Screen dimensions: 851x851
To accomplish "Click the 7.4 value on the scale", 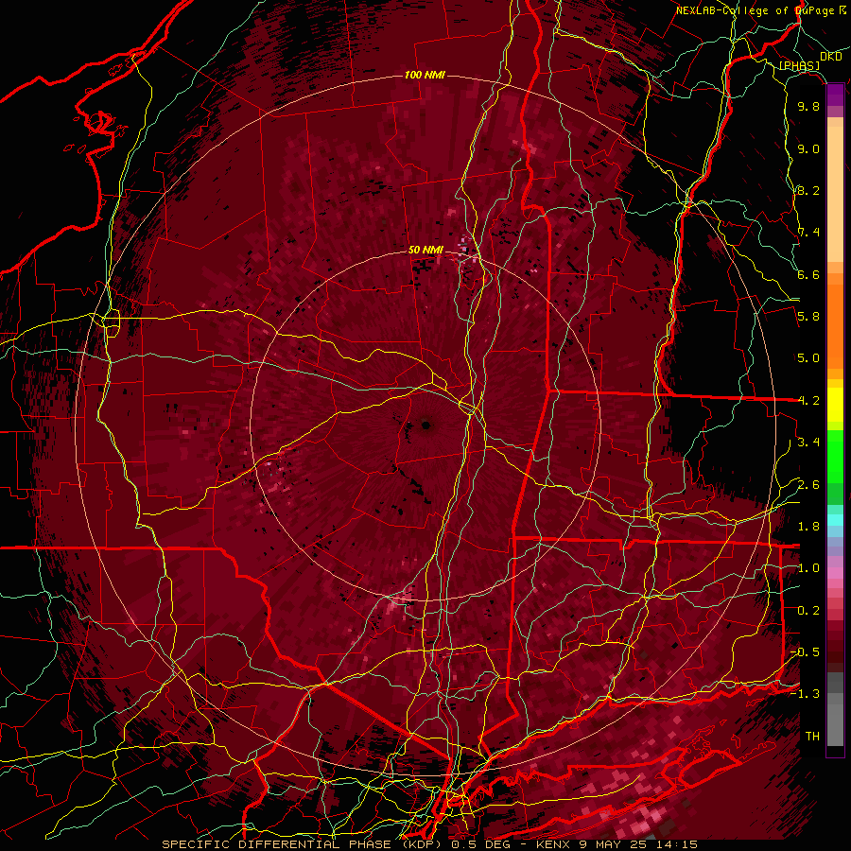I will click(x=808, y=233).
